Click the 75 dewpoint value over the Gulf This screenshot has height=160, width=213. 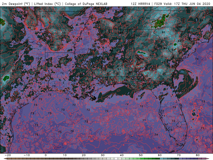(x=36, y=134)
